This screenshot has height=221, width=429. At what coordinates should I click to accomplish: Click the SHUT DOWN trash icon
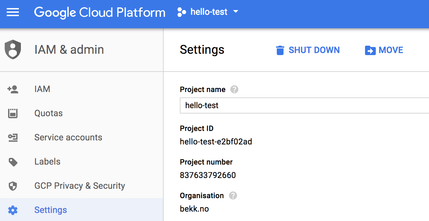pos(280,50)
